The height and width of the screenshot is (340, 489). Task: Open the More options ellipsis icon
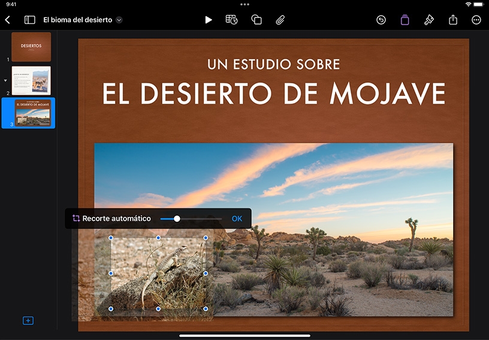tap(476, 20)
